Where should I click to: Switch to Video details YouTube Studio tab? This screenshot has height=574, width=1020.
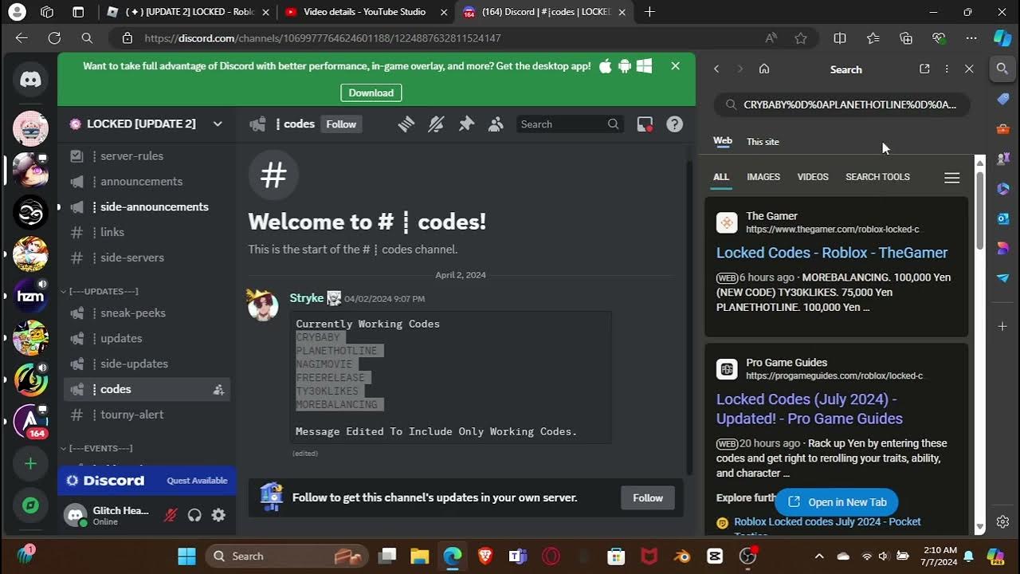point(365,12)
